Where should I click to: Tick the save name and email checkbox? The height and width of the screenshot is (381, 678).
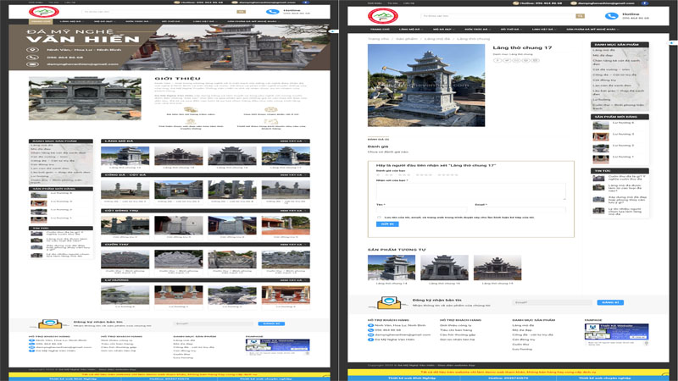379,218
